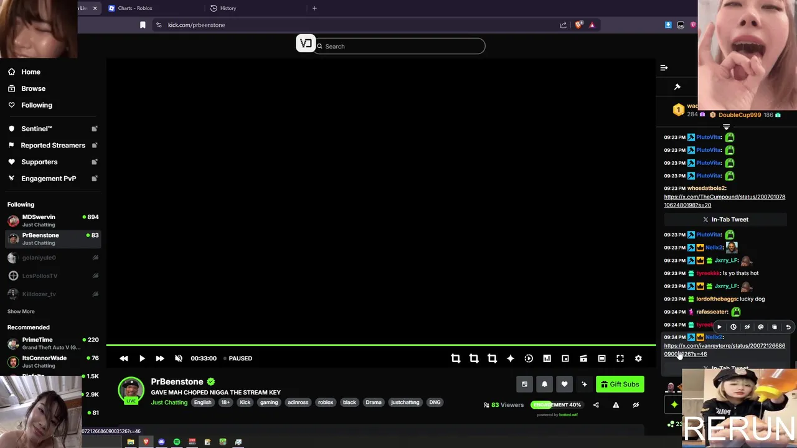Open PrimeTime recommended channel
The width and height of the screenshot is (797, 448).
point(53,343)
